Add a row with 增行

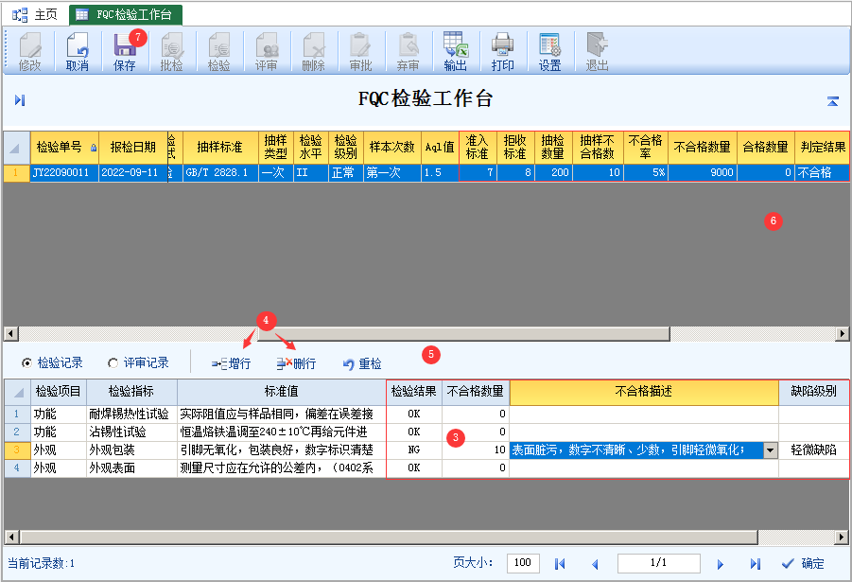coord(232,363)
